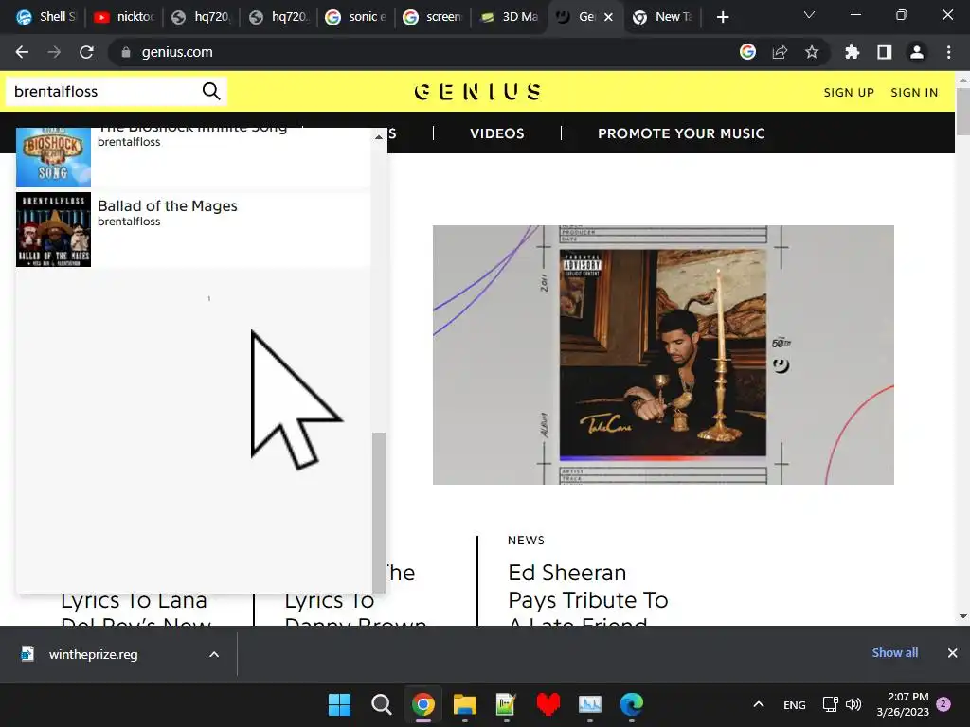Screen dimensions: 970x727
Task: Open File Explorer from taskbar
Action: point(464,704)
